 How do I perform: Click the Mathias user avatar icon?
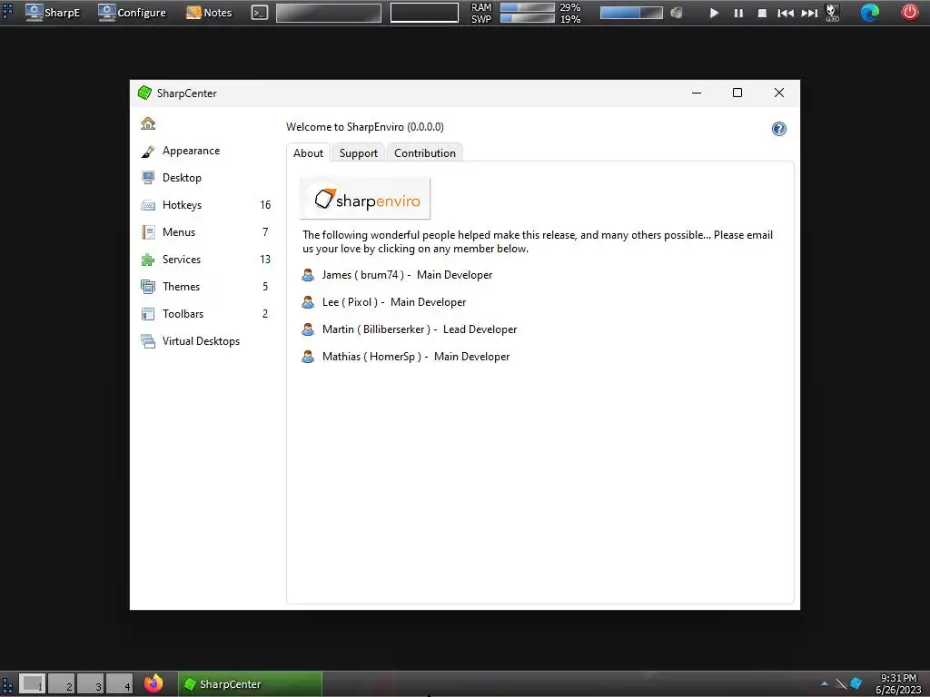(x=308, y=357)
